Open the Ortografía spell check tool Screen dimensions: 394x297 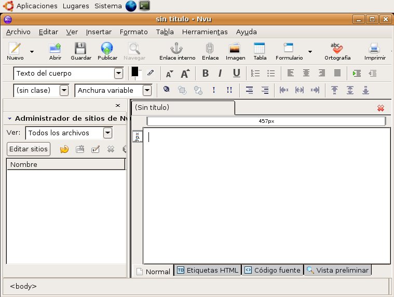(x=337, y=49)
